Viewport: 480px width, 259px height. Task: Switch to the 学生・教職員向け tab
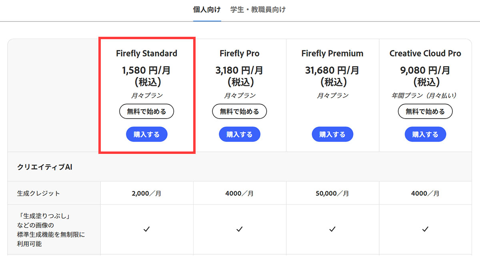257,10
